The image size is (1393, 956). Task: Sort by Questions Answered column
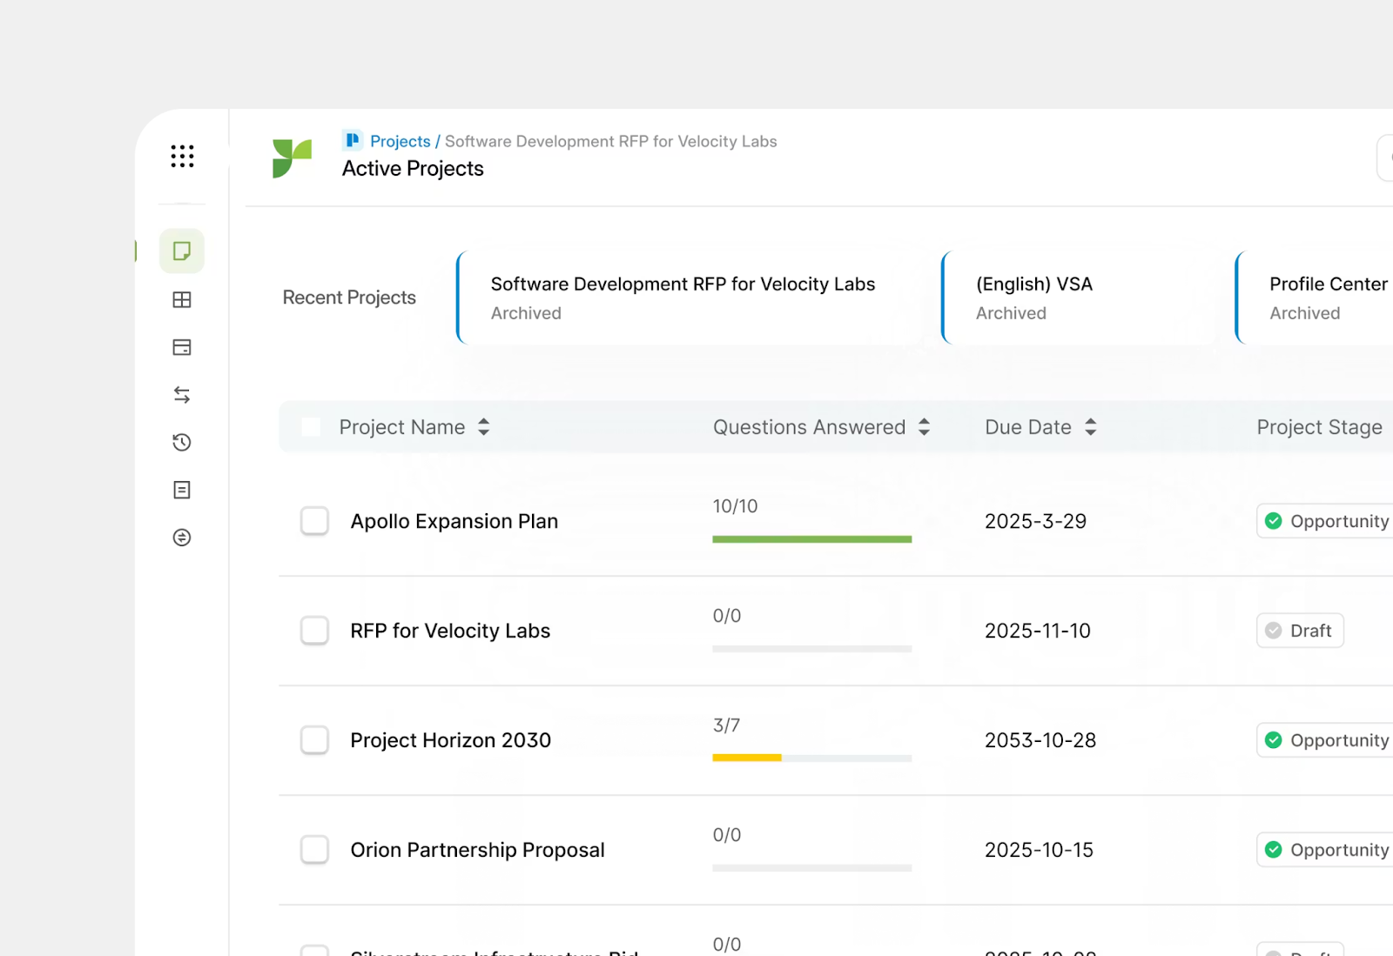[925, 426]
